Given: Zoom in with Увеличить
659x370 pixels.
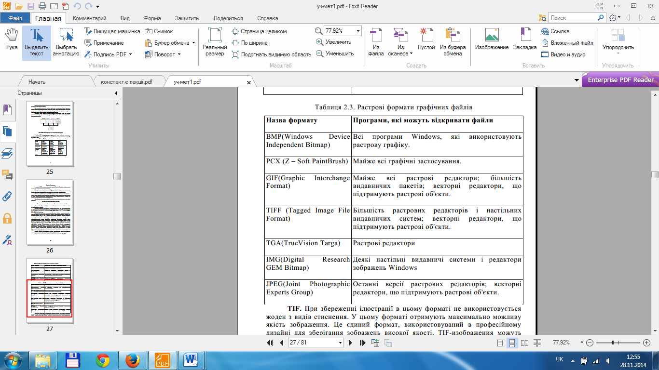Looking at the screenshot, I should pyautogui.click(x=333, y=42).
